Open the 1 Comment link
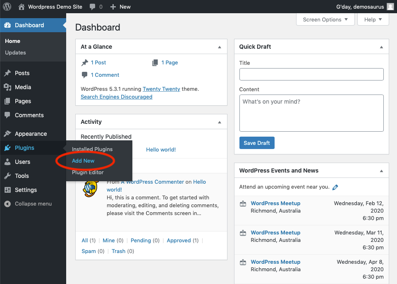The height and width of the screenshot is (284, 397). pyautogui.click(x=105, y=75)
